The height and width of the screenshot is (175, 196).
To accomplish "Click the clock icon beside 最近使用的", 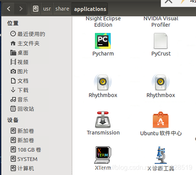I will 13,34.
